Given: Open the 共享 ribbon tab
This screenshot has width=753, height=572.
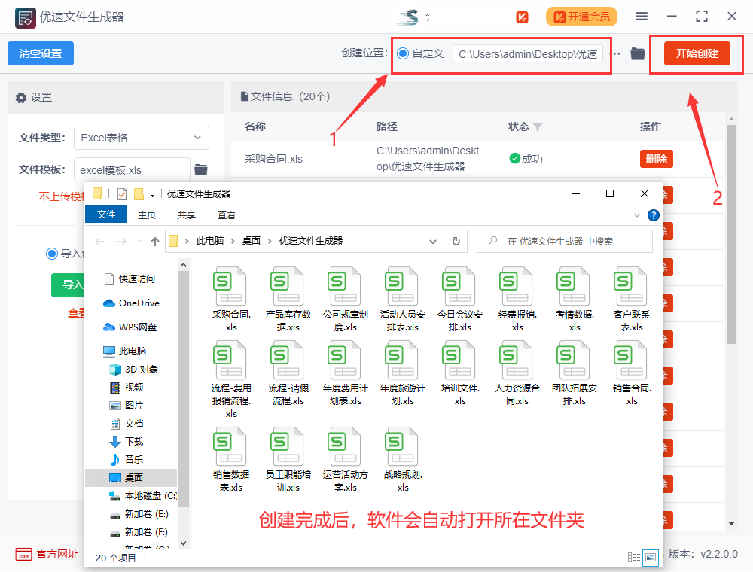Looking at the screenshot, I should [x=186, y=215].
